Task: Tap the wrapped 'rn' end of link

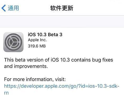Action: pos(6,93)
